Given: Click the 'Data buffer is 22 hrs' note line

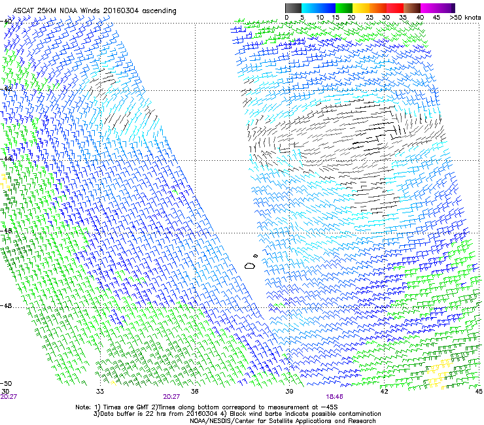Looking at the screenshot, I should pyautogui.click(x=237, y=414).
